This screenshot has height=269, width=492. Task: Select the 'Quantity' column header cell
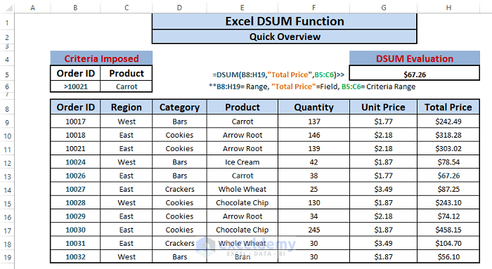click(x=313, y=107)
